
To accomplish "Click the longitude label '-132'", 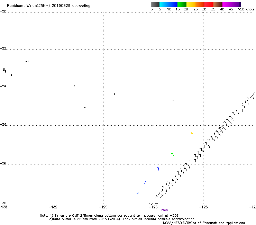I will (x=53, y=207).
